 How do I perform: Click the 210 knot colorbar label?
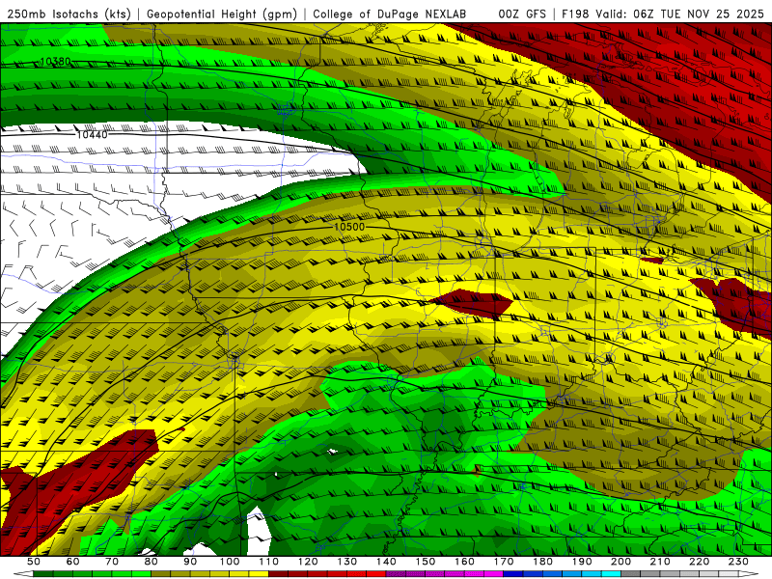(660, 562)
